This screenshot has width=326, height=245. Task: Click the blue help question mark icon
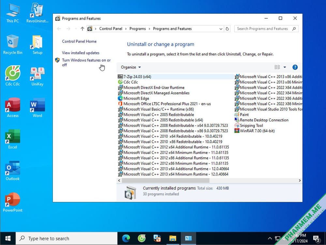(x=295, y=67)
